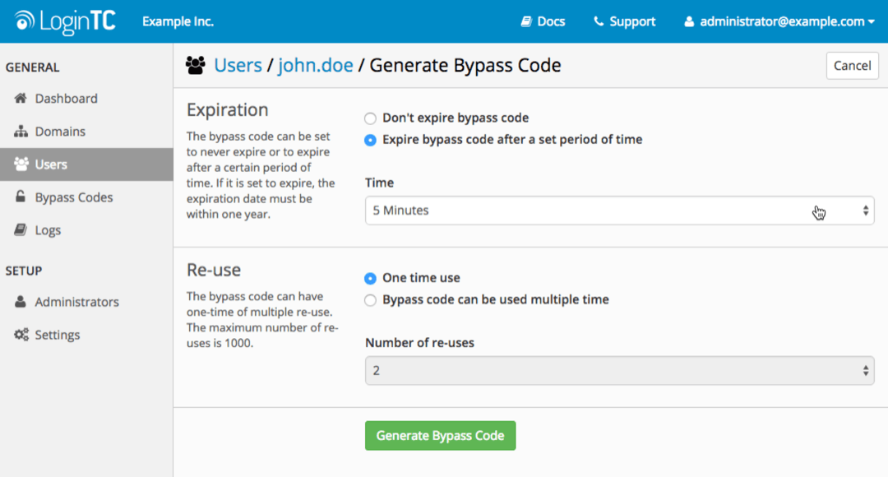Click the Domains sitemap icon
888x477 pixels.
coord(21,131)
